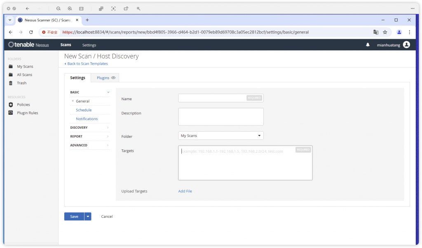Open the Folder dropdown showing My Scans

point(220,135)
